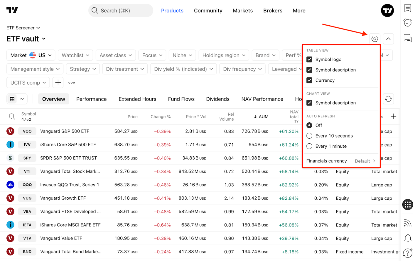Image resolution: width=415 pixels, height=261 pixels.
Task: Switch to the NAV Performance tab
Action: tap(262, 99)
